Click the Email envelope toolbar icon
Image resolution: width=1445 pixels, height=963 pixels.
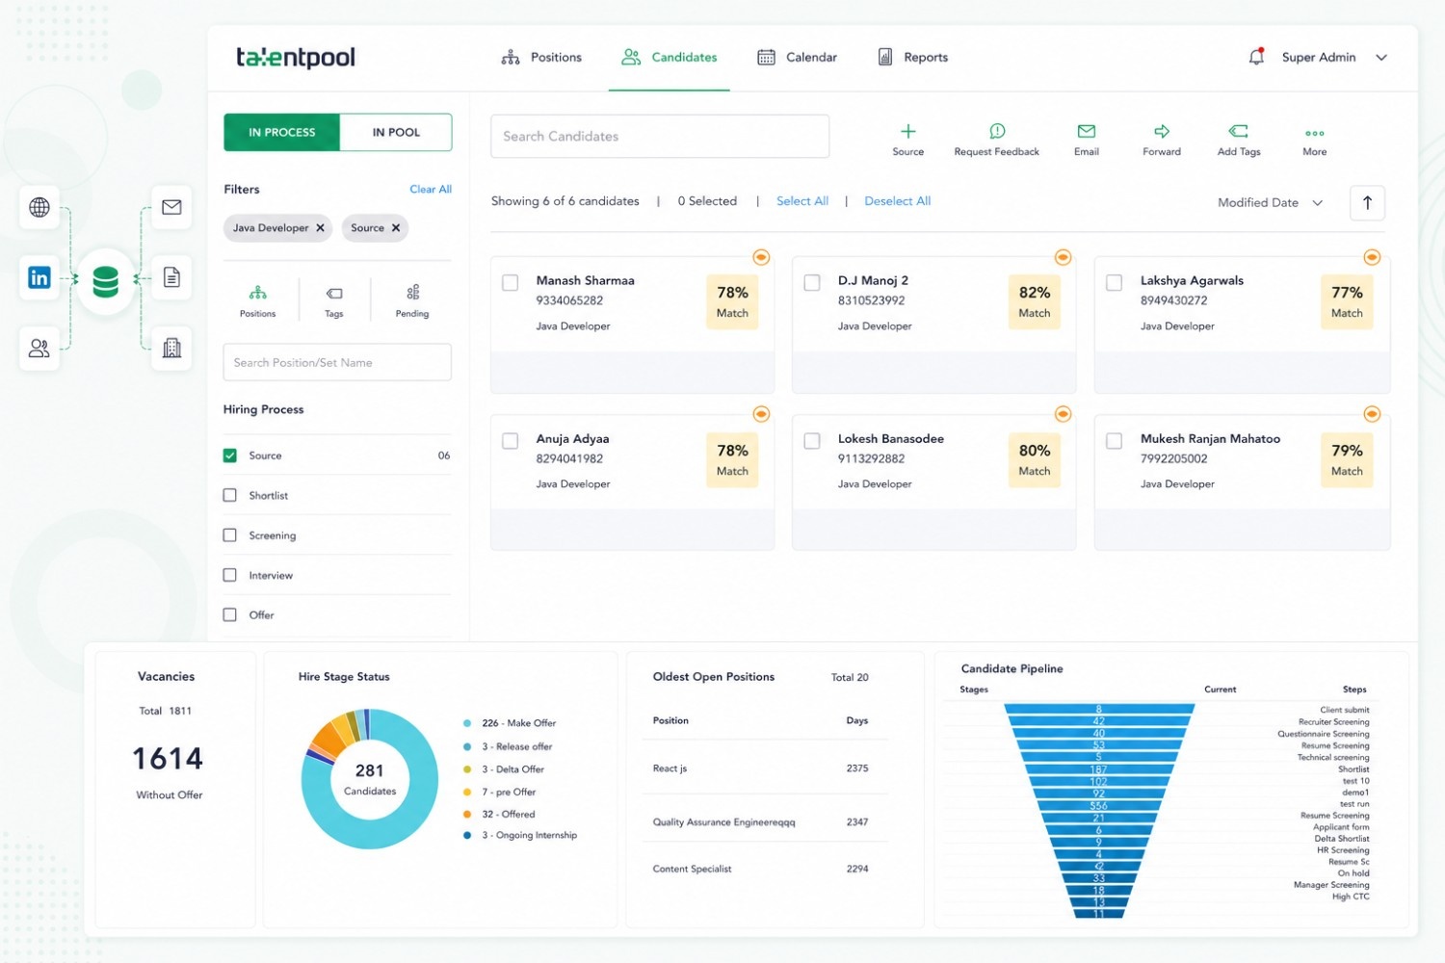click(1087, 131)
